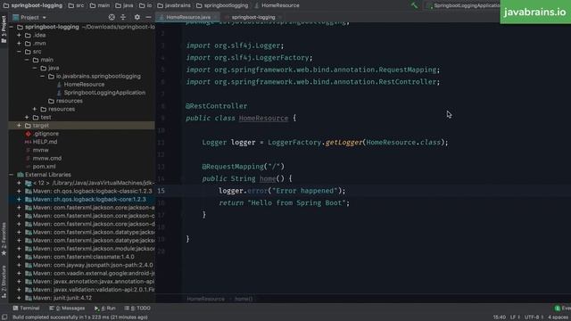Click home() in bottom editor breadcrumb

244,299
